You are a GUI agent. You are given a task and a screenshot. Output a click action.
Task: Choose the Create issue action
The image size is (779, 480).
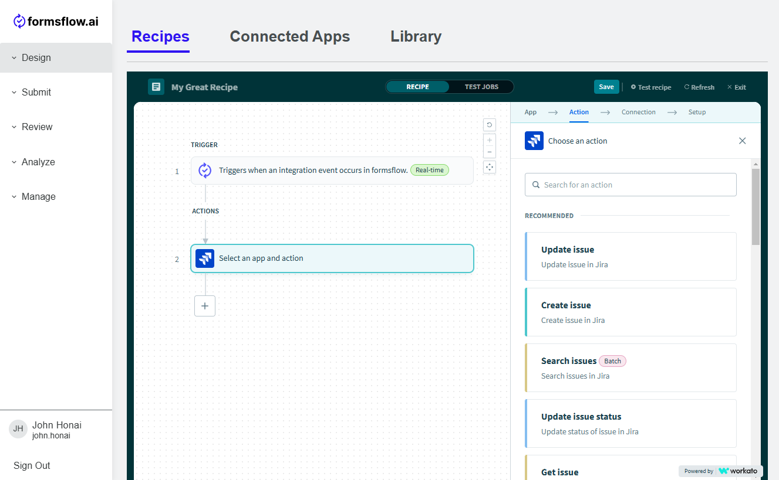pos(630,312)
